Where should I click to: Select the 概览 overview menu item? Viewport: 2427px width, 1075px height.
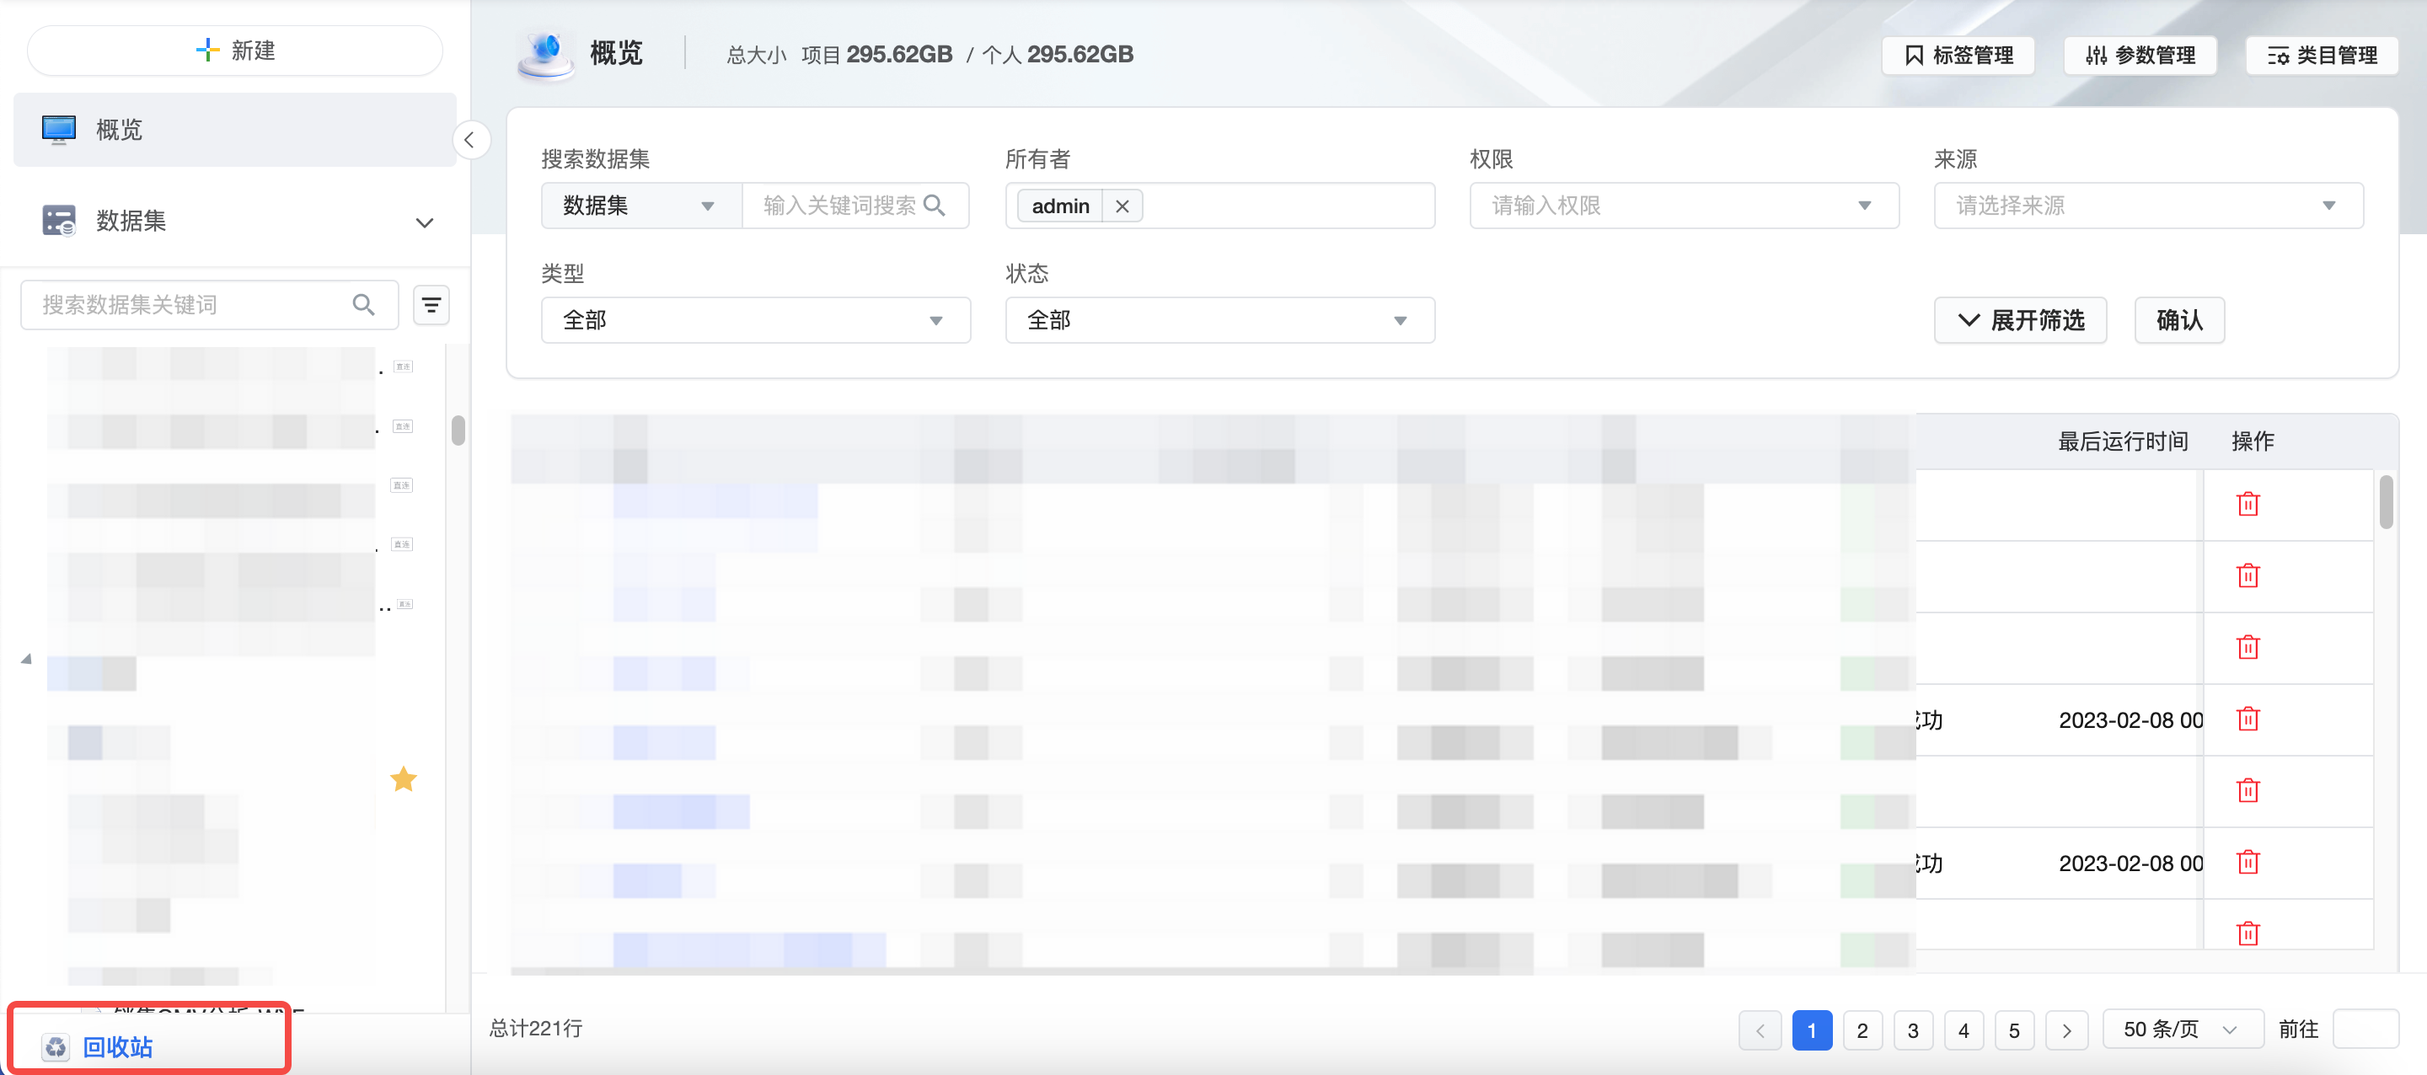[119, 130]
